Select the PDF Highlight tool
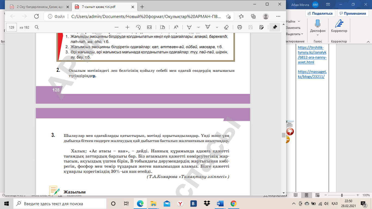 pos(208,27)
